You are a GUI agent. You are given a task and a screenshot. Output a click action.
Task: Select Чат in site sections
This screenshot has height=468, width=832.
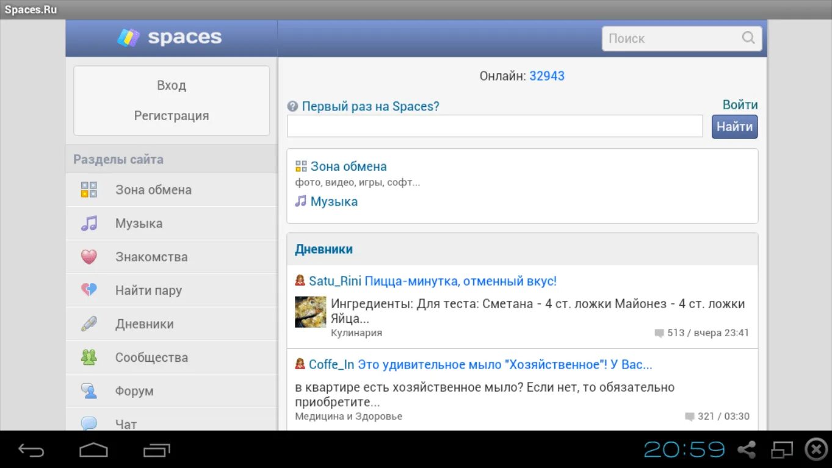click(x=172, y=420)
